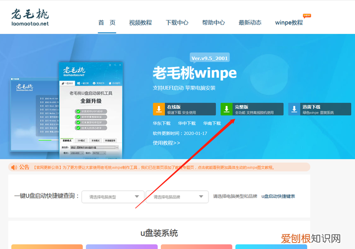Click the software window screenshot in the banner
The image size is (355, 249).
[91, 110]
